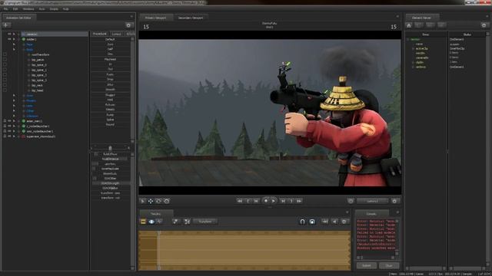
Task: Toggle visibility eye for camera1
Action: (9, 34)
